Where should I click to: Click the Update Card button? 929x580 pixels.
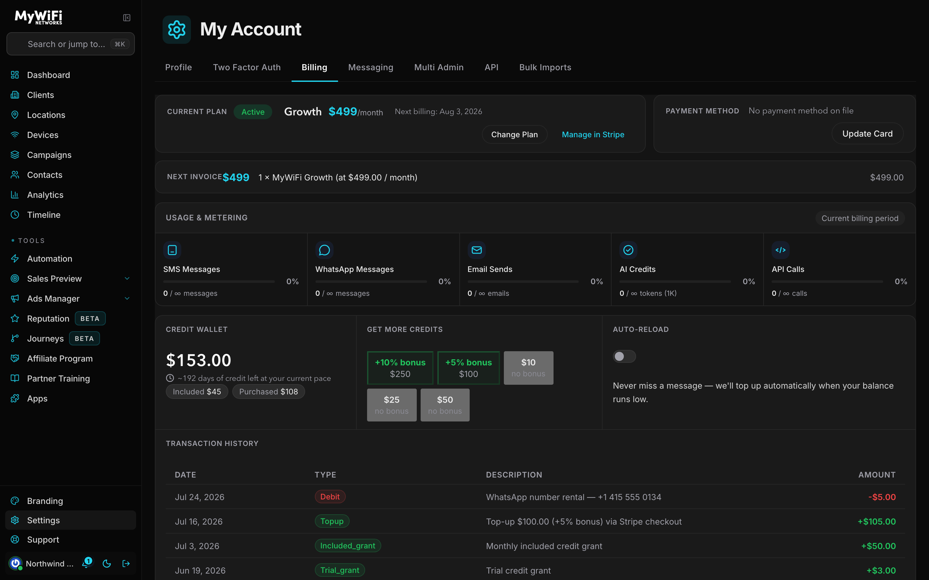[x=867, y=133]
